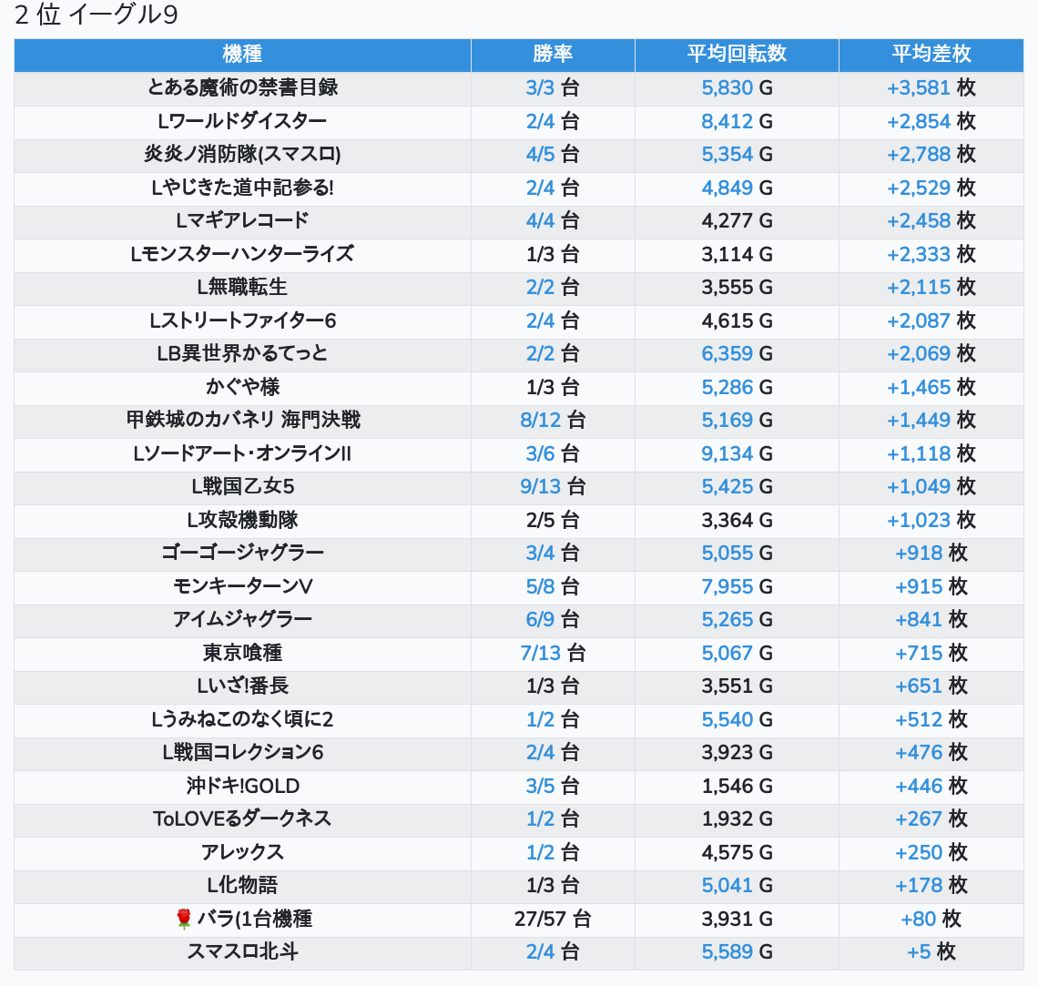Click the +80 枚 average difference
Image resolution: width=1038 pixels, height=986 pixels.
tap(931, 920)
